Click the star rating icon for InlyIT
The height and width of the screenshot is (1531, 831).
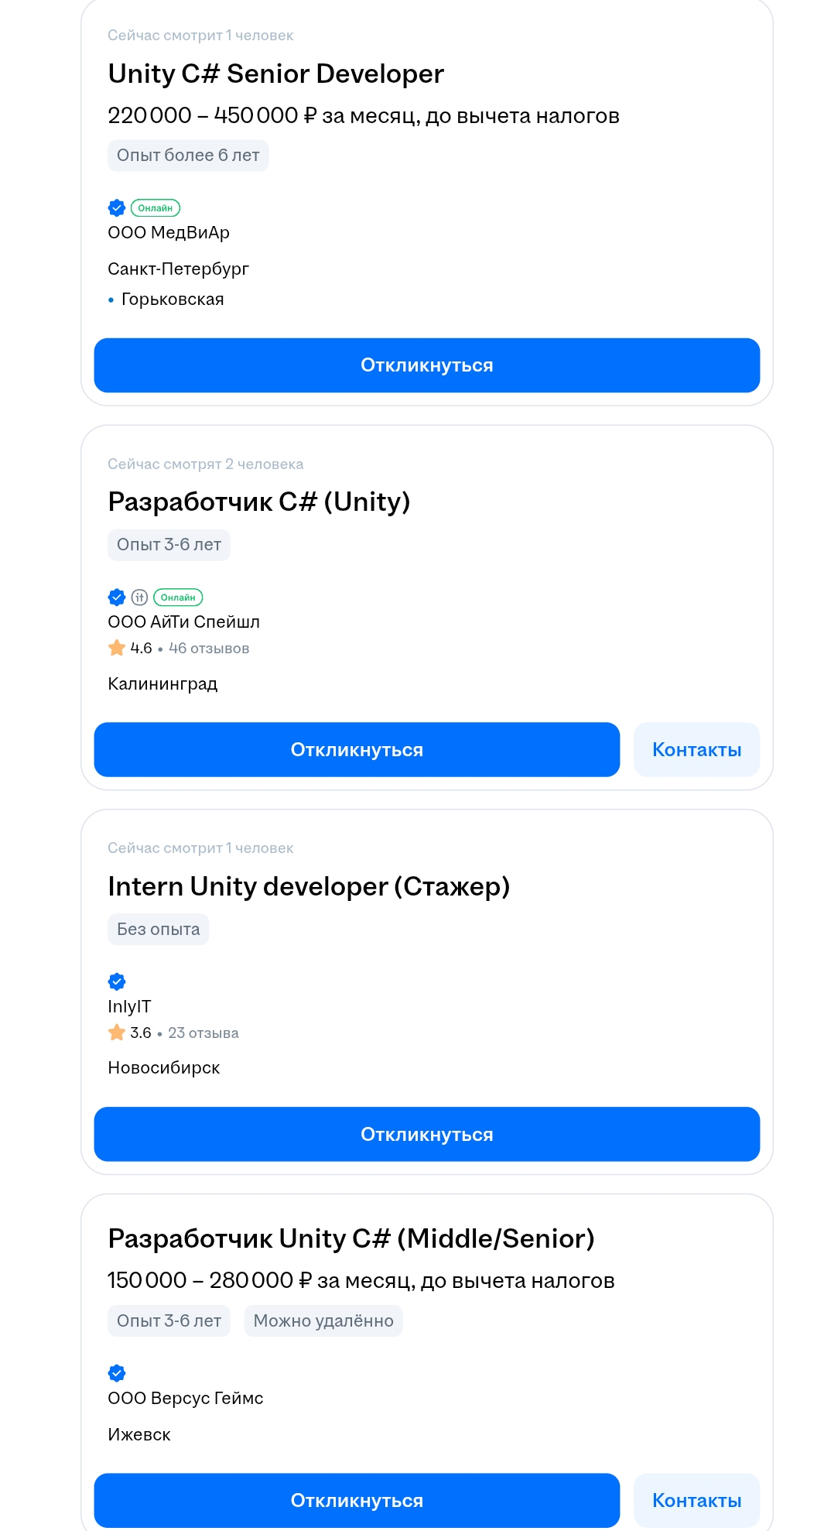[117, 1033]
